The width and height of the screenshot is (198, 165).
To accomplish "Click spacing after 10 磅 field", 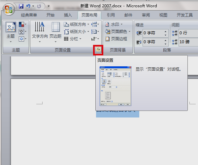I will (188, 42).
